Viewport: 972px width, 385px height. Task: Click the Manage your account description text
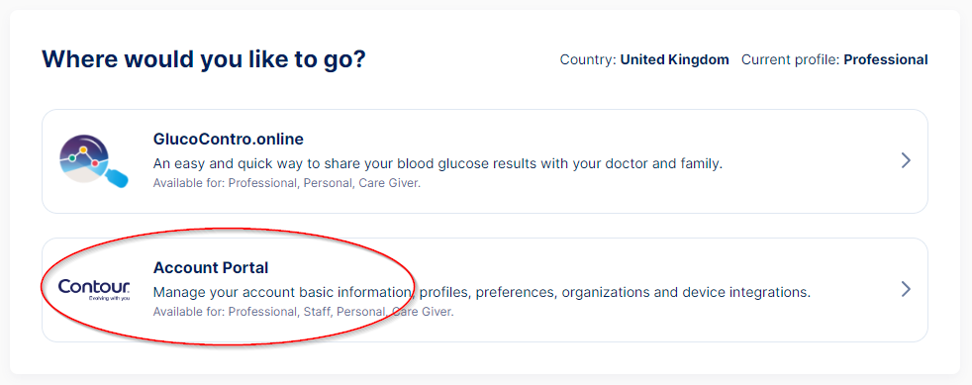[x=482, y=292]
